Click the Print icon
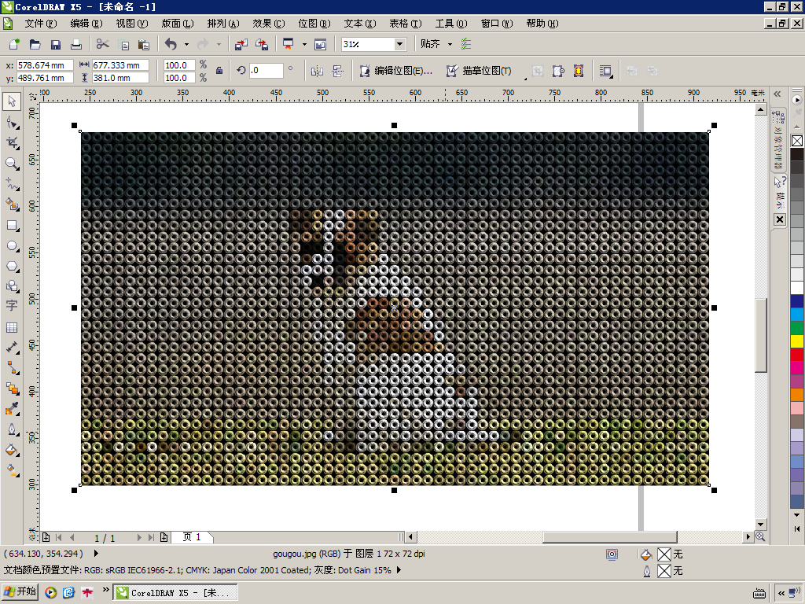Image resolution: width=805 pixels, height=604 pixels. (x=76, y=45)
